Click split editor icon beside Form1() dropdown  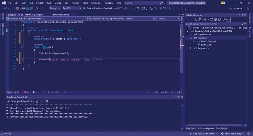pos(181,18)
